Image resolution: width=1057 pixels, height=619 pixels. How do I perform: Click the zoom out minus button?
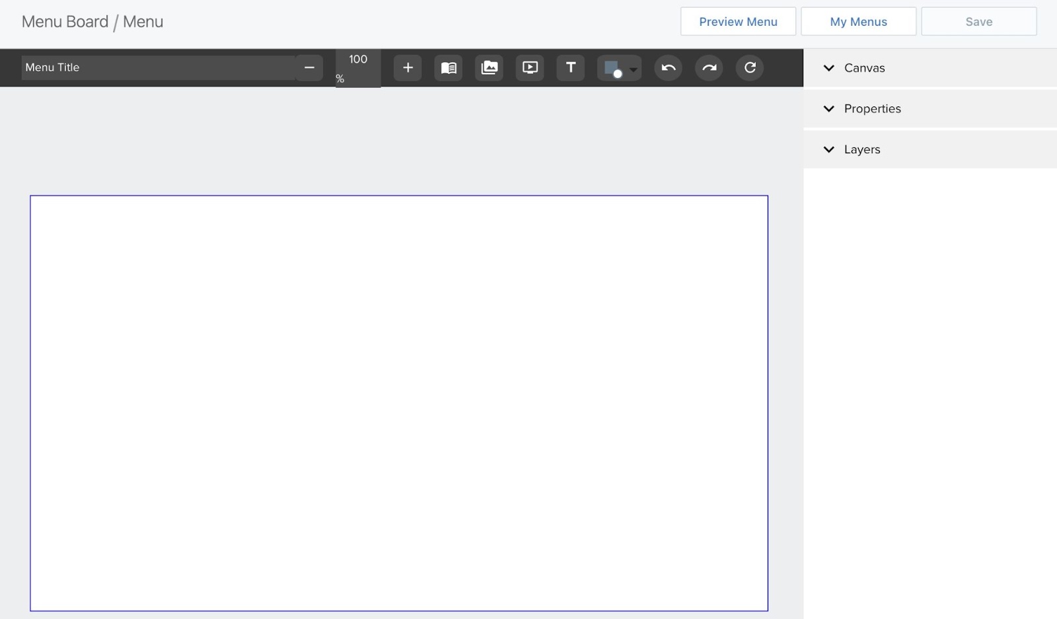point(309,67)
